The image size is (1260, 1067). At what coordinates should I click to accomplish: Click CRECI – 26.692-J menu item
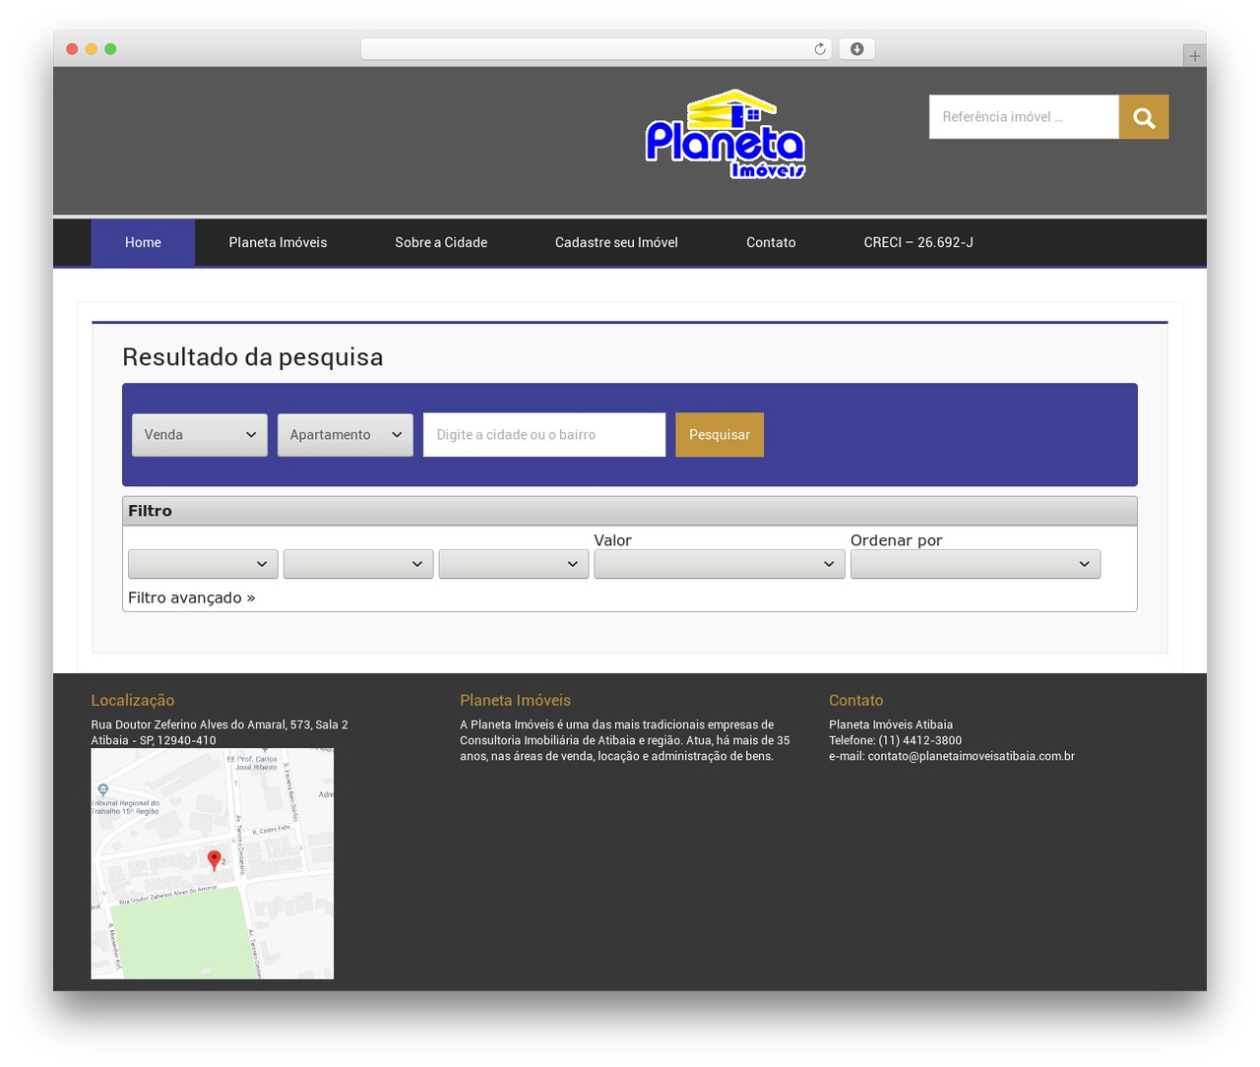918,242
